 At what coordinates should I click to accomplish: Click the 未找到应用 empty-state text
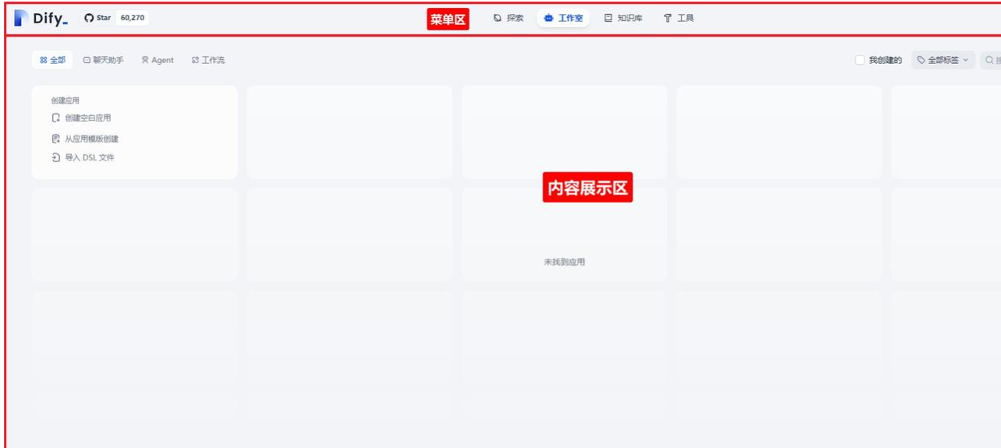tap(564, 263)
